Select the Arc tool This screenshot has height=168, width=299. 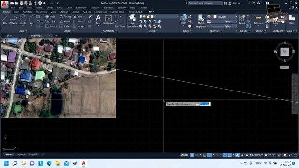[x=32, y=19]
